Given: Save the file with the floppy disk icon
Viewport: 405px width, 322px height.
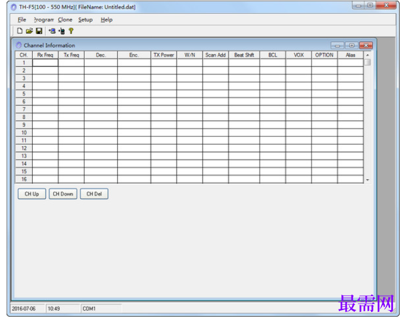Looking at the screenshot, I should pyautogui.click(x=39, y=31).
